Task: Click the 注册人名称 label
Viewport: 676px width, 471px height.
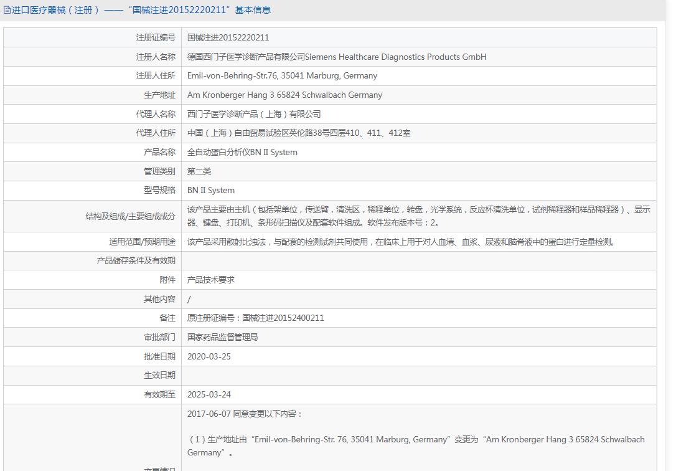Action: coord(156,57)
